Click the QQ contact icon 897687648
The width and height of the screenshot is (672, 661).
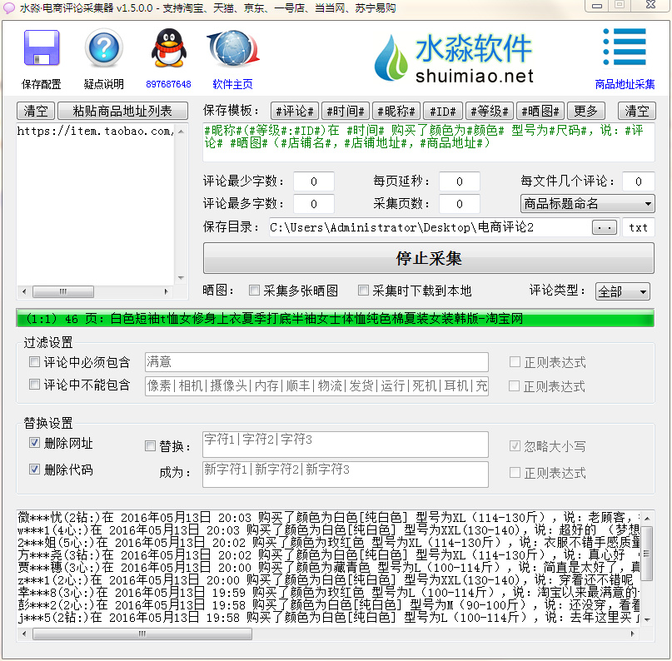tap(168, 48)
